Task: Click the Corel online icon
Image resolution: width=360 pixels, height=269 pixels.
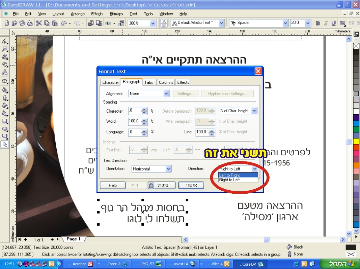Action: (121, 23)
